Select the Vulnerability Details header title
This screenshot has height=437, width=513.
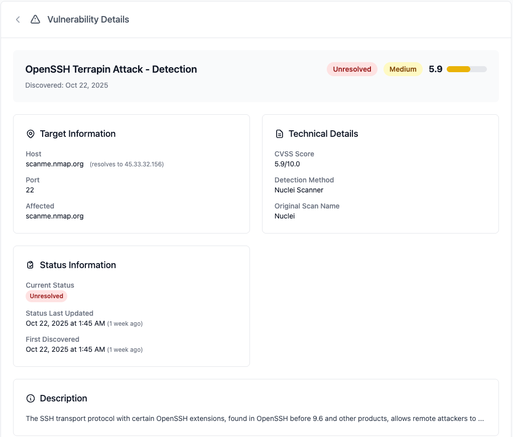click(88, 19)
